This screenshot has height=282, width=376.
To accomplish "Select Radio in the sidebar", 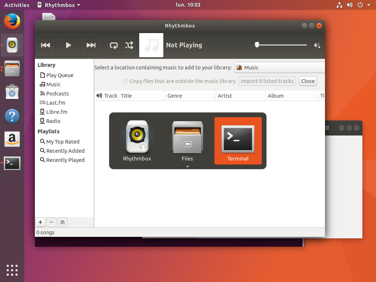I will 50,121.
